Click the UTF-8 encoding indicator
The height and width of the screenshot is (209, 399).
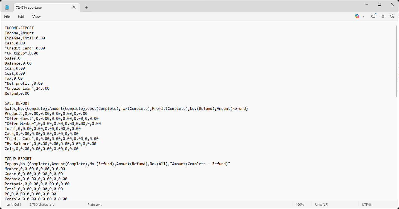click(366, 205)
